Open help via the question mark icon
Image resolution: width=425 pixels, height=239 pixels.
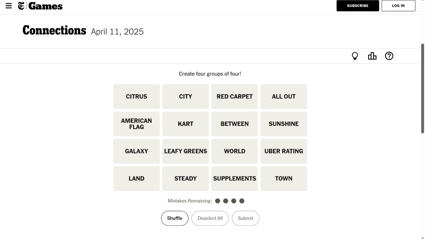(x=389, y=56)
